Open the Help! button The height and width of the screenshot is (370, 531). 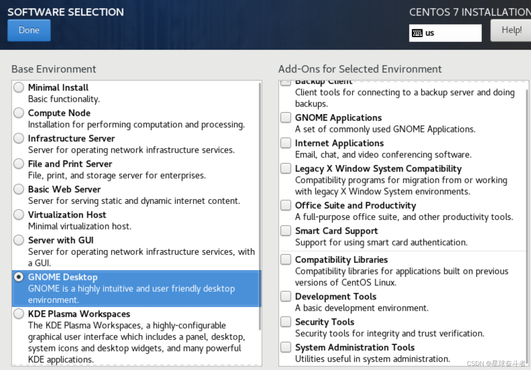click(x=511, y=30)
